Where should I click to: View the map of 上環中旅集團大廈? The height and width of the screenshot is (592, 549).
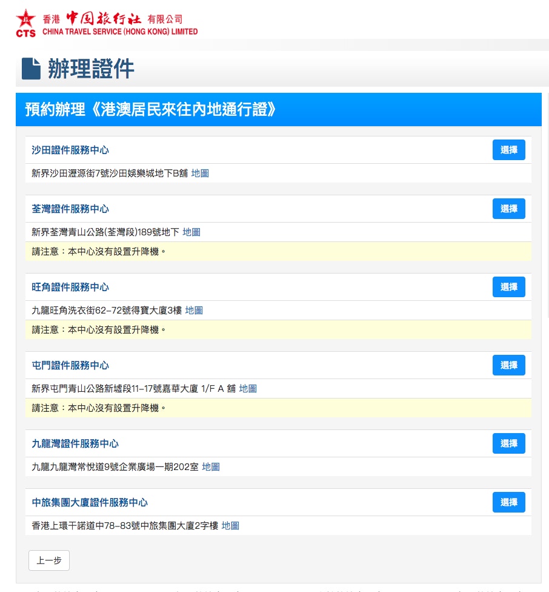(230, 526)
